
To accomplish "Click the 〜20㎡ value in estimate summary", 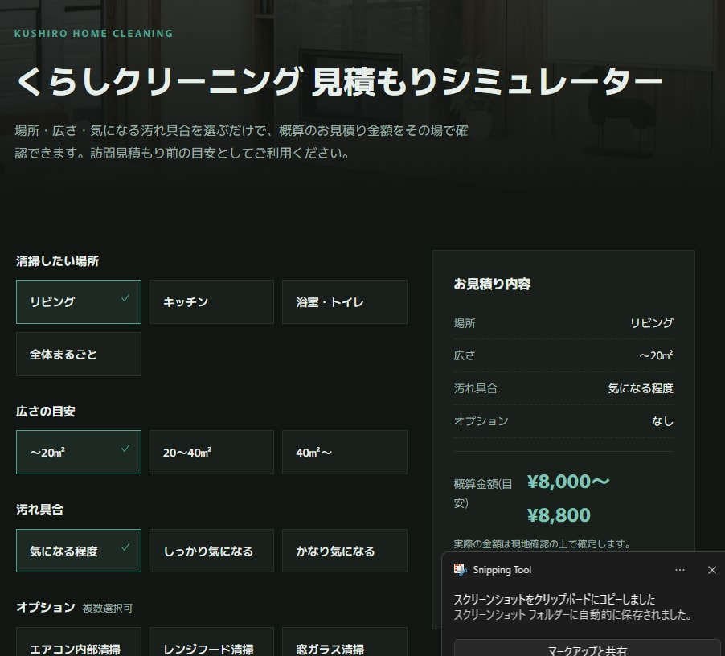I will click(x=656, y=355).
